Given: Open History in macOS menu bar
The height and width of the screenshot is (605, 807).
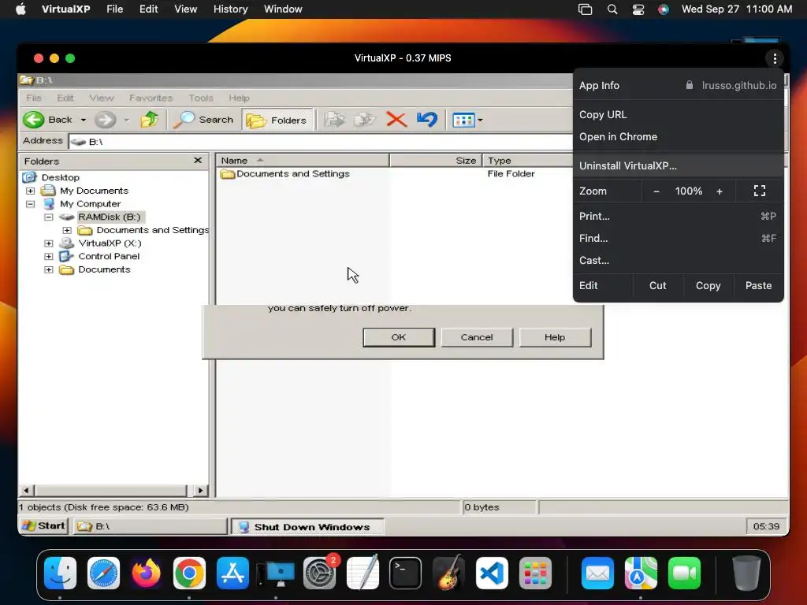Looking at the screenshot, I should pyautogui.click(x=231, y=9).
